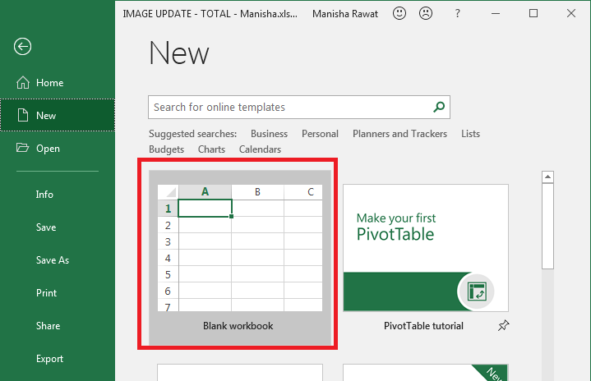Image resolution: width=591 pixels, height=381 pixels.
Task: Click the smiley face feedback icon
Action: [x=399, y=14]
